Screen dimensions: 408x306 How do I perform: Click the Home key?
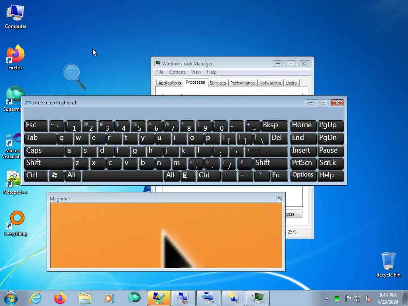tap(303, 126)
